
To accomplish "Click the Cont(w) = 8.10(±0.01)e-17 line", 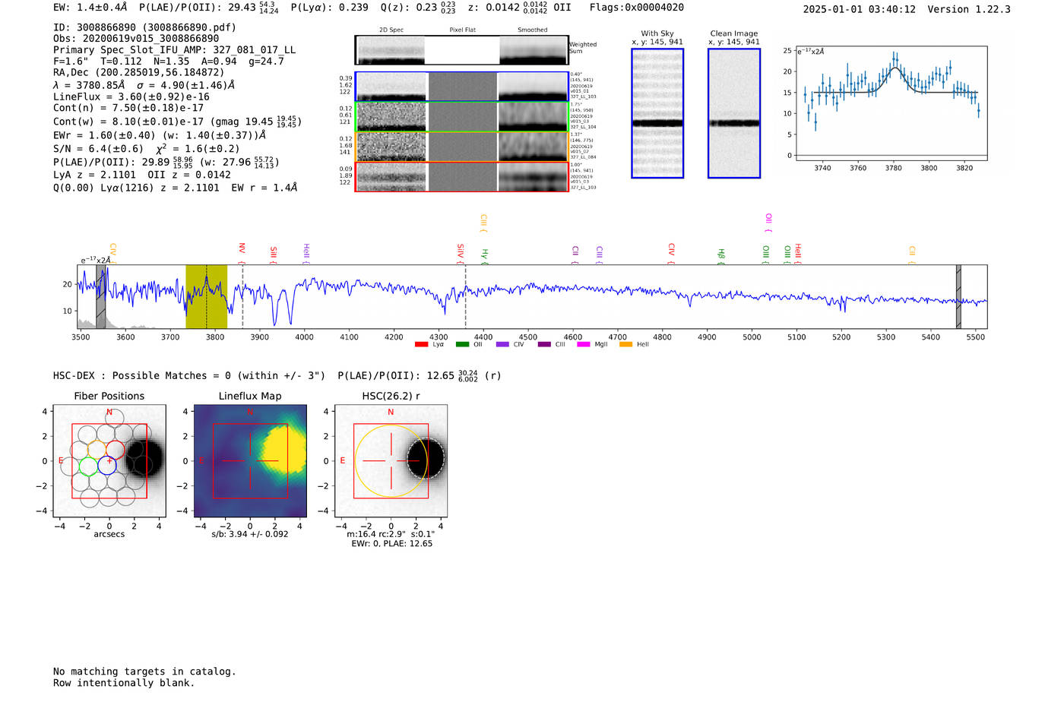I will pos(177,122).
